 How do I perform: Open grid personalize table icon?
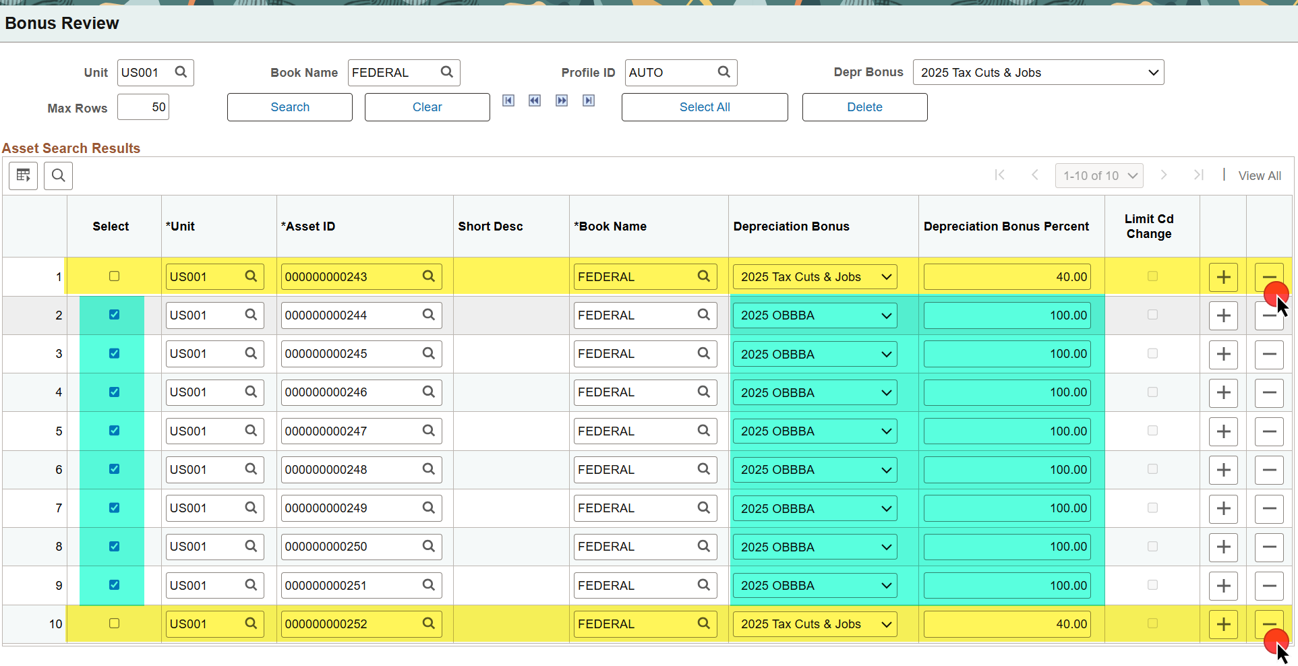pyautogui.click(x=23, y=176)
